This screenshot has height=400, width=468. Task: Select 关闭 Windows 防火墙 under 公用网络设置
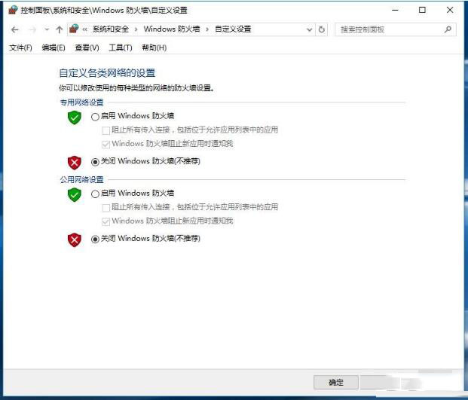click(x=95, y=240)
